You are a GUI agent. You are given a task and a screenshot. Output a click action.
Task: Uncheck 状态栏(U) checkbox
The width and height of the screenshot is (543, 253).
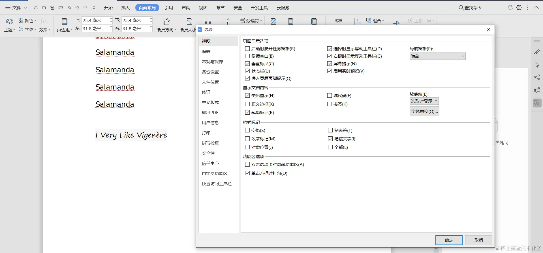tap(247, 71)
